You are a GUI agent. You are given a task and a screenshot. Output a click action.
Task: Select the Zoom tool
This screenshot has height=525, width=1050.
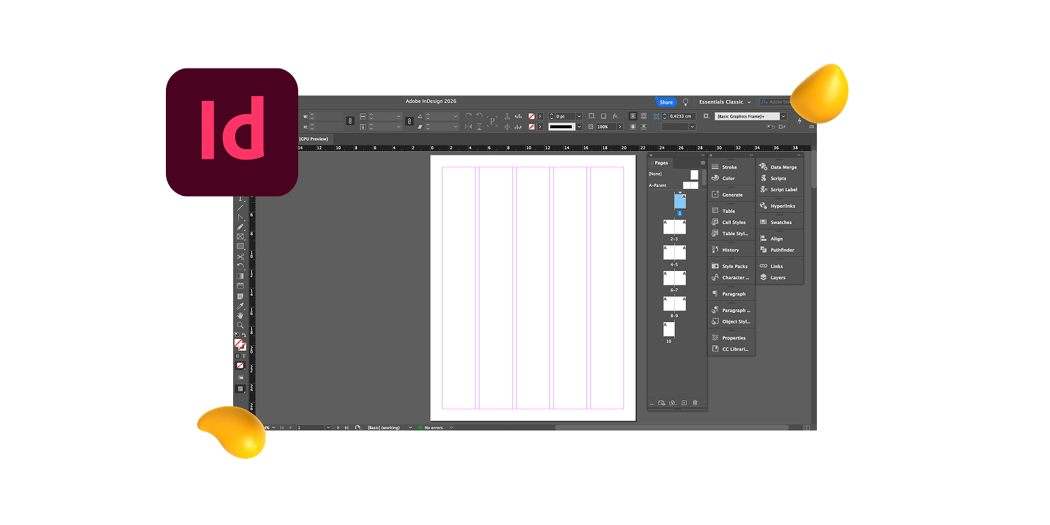[x=240, y=325]
